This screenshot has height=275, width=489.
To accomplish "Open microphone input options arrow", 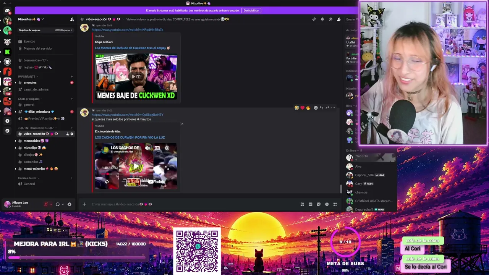I will tap(51, 204).
